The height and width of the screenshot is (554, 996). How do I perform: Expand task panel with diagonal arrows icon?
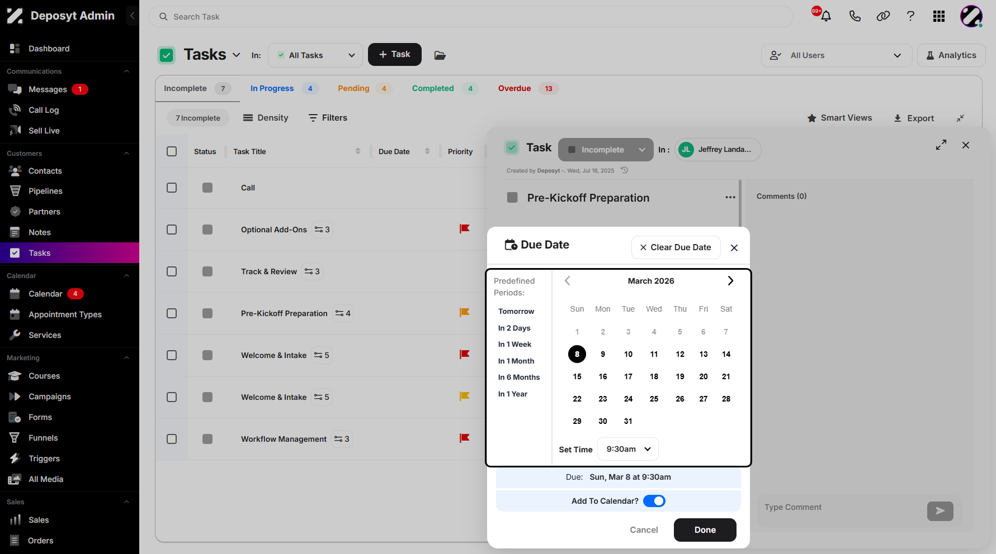pos(941,145)
